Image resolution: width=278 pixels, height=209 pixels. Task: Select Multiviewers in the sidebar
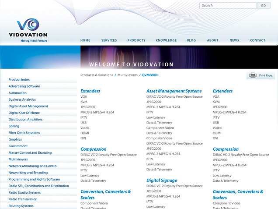18,159
